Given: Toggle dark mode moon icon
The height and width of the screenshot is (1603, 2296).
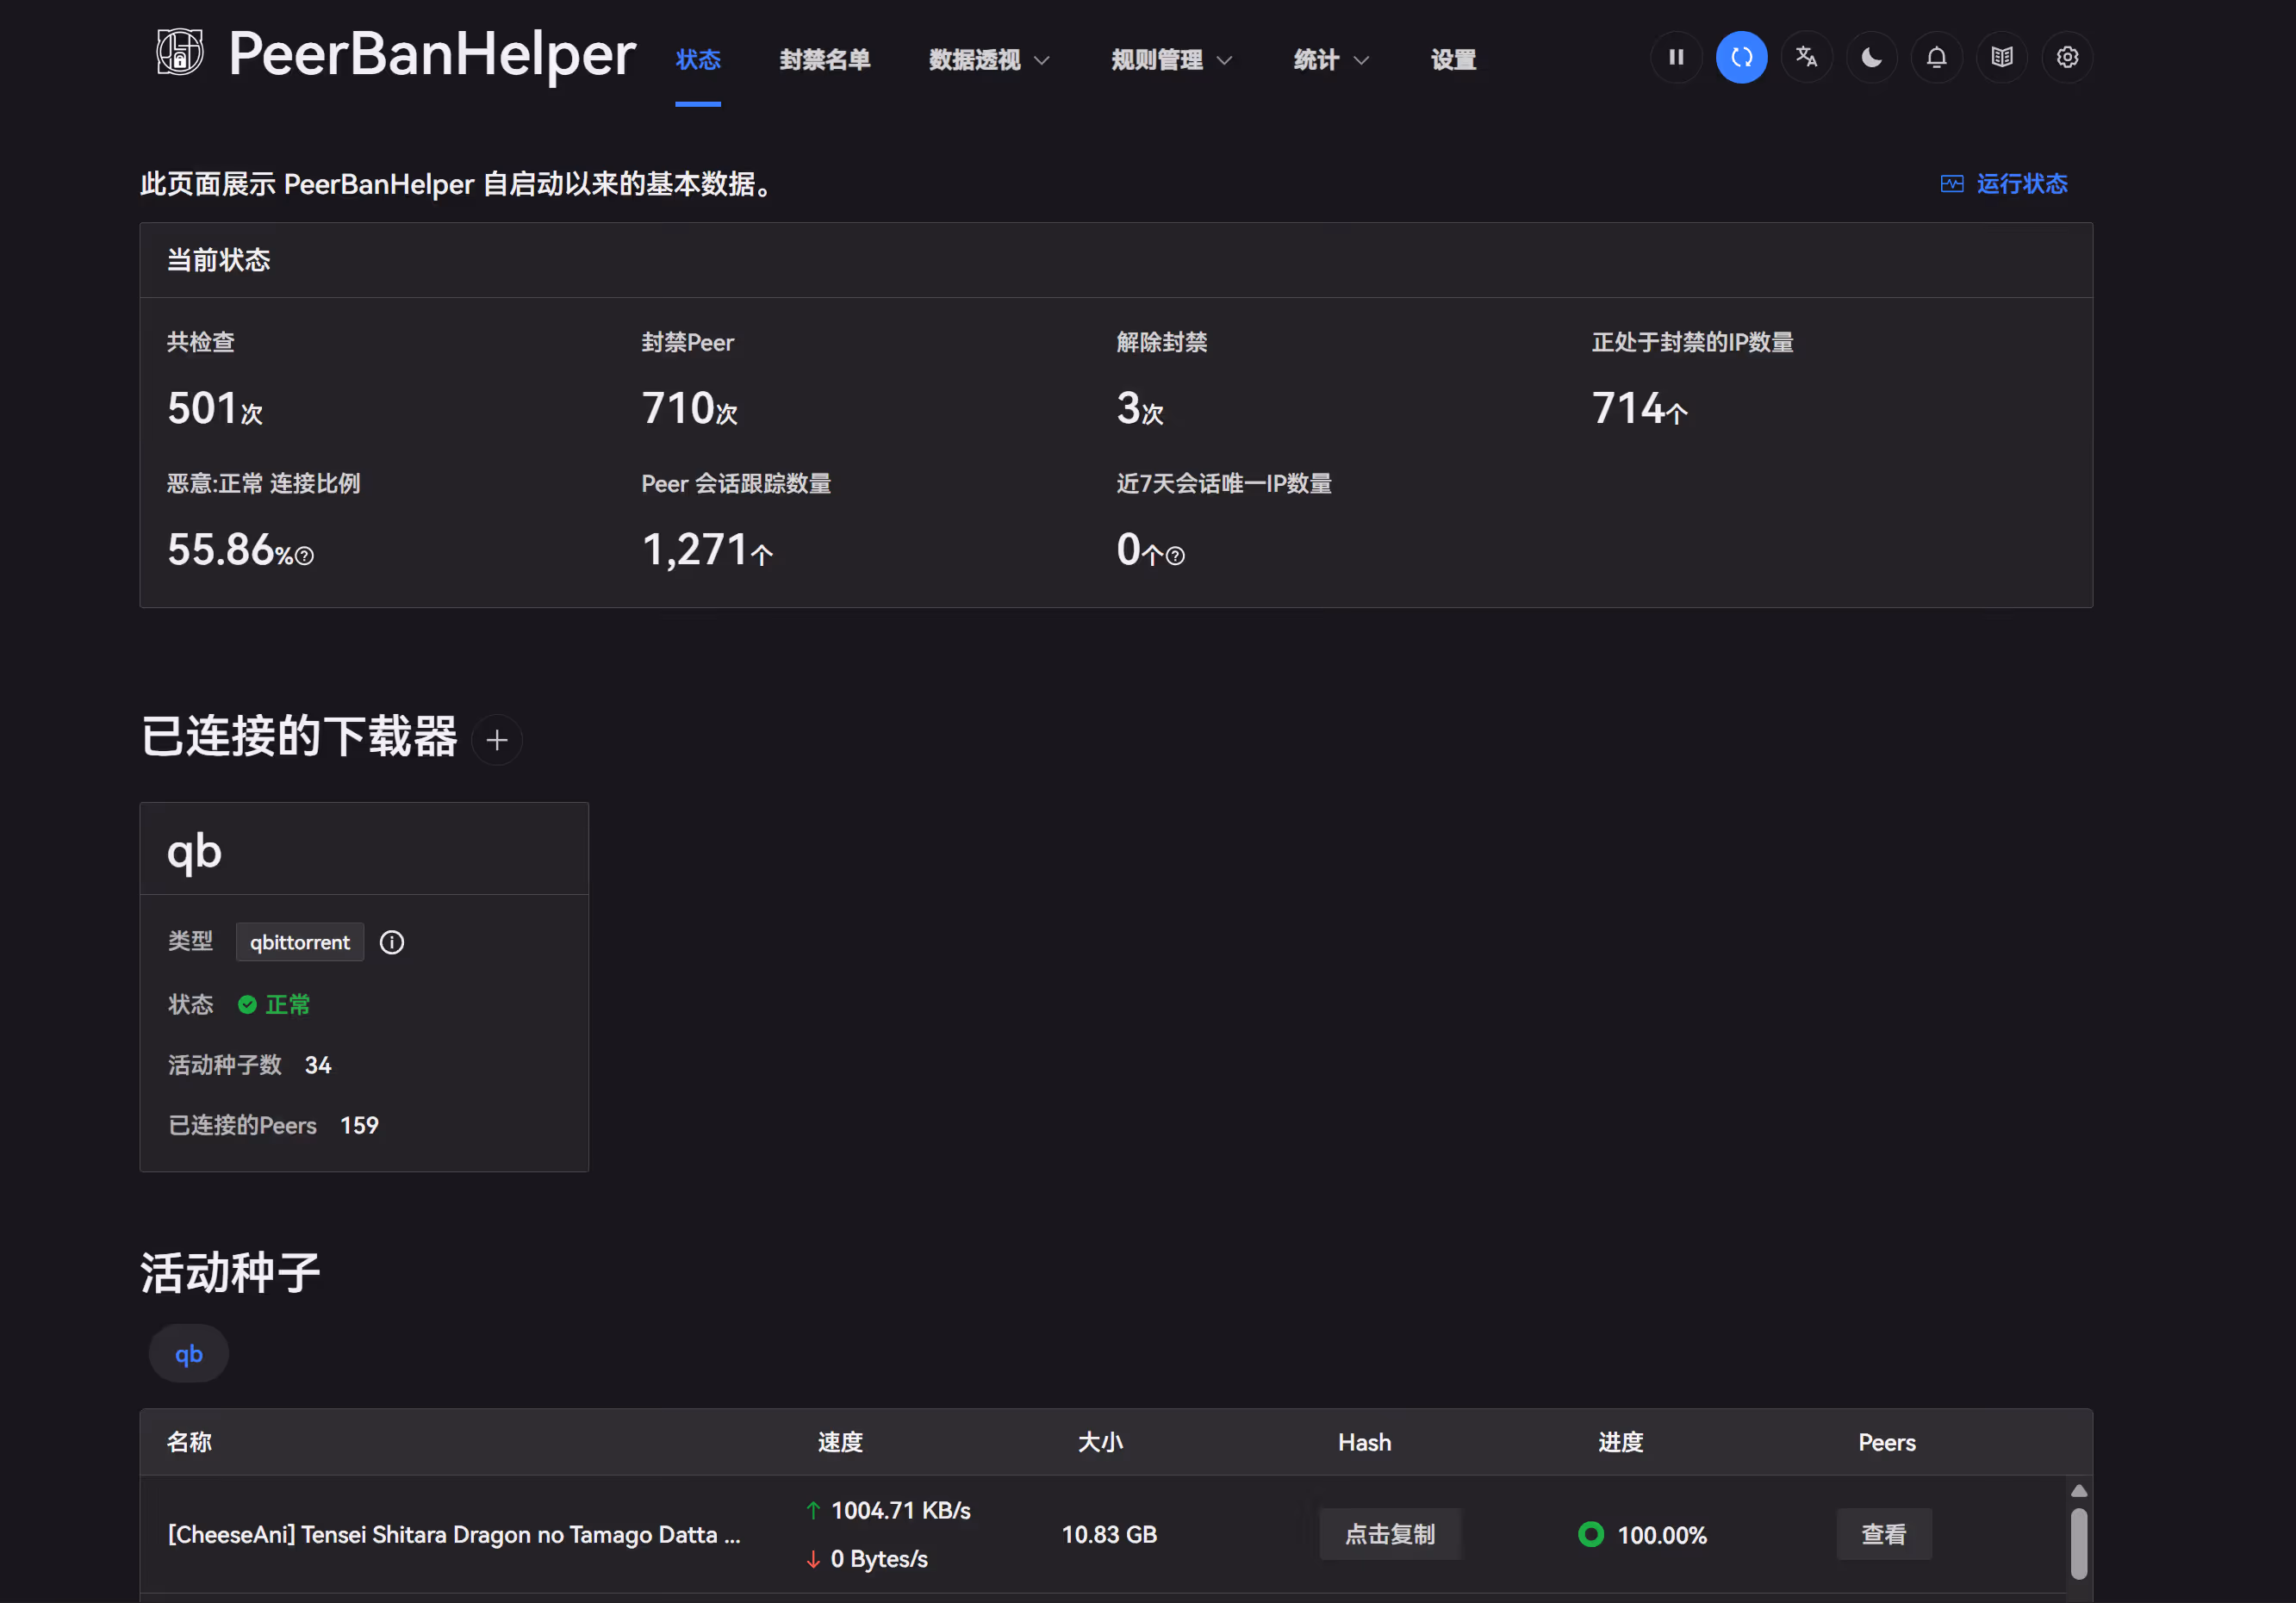Looking at the screenshot, I should click(x=1871, y=57).
